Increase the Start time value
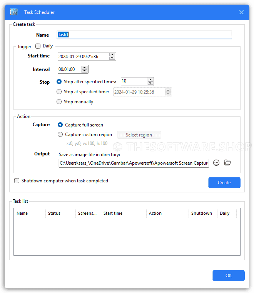The image size is (254, 293). [112, 55]
